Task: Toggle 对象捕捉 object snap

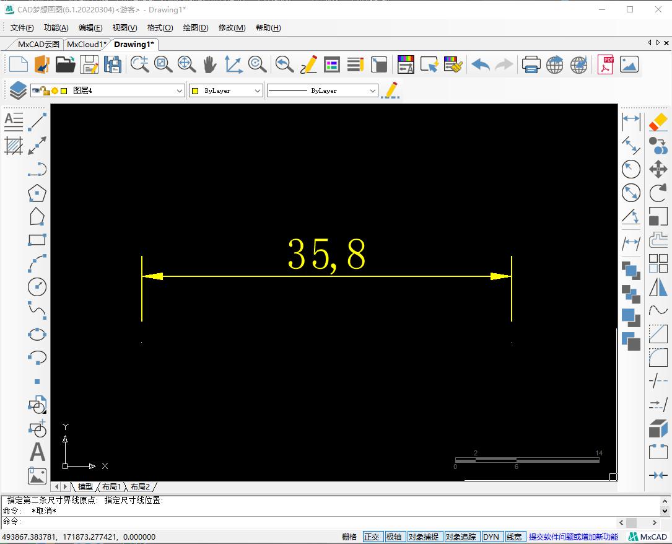Action: pyautogui.click(x=423, y=537)
